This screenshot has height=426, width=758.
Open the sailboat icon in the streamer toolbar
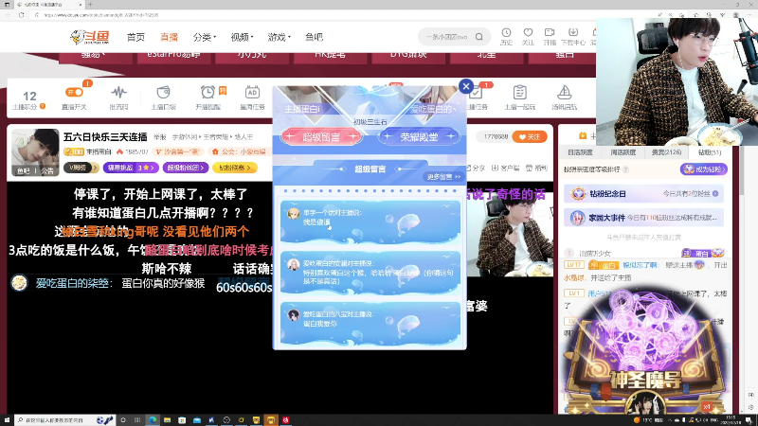(564, 92)
